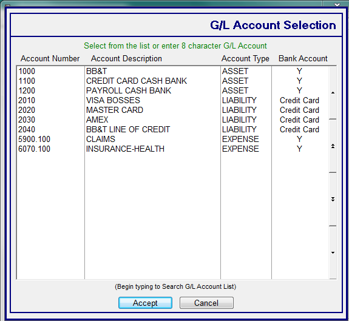Choose PAYROLL CASH BANK account 1200
The height and width of the screenshot is (321, 349).
pyautogui.click(x=173, y=90)
